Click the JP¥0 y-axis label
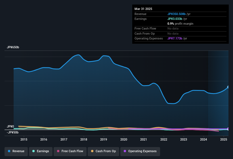The image size is (233, 159). coord(10,126)
